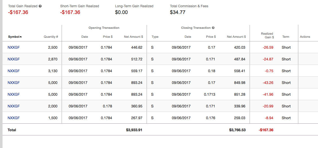Toggle sort arrow on Symbol column
The image size is (318, 148).
click(21, 37)
